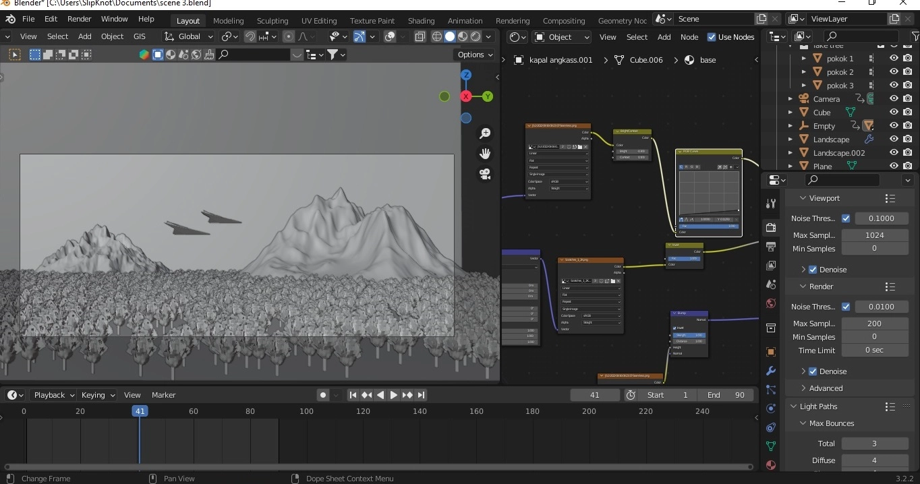920x484 pixels.
Task: Hide the pokok 1 object
Action: 894,59
